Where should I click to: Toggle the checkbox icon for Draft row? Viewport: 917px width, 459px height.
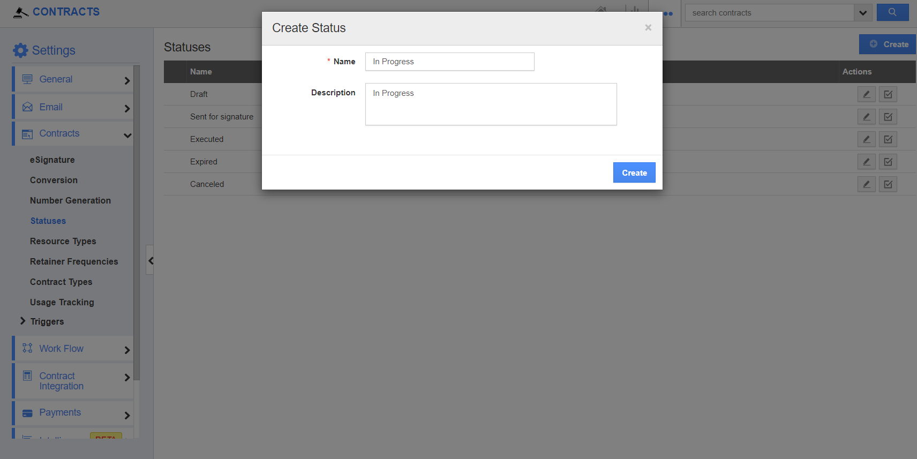click(888, 94)
